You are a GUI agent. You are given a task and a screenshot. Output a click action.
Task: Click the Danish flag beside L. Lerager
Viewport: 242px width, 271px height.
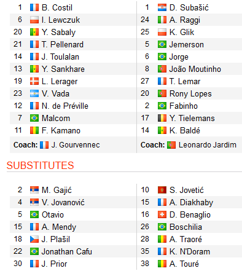34,81
